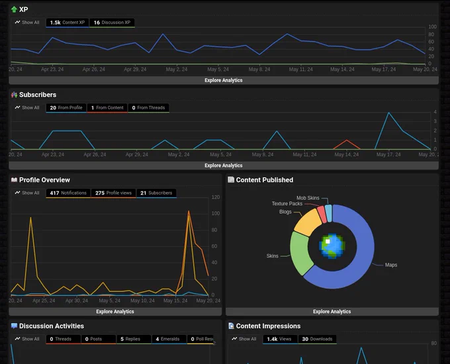This screenshot has width=450, height=364.
Task: Click orange Profile views peak near May 17
Action: point(189,211)
